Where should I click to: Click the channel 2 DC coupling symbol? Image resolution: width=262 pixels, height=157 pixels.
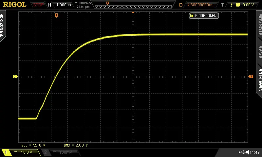(x=54, y=152)
